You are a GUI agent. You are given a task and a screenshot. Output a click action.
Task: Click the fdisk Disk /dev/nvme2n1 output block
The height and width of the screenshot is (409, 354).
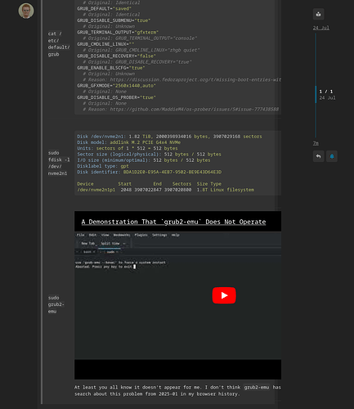click(177, 163)
